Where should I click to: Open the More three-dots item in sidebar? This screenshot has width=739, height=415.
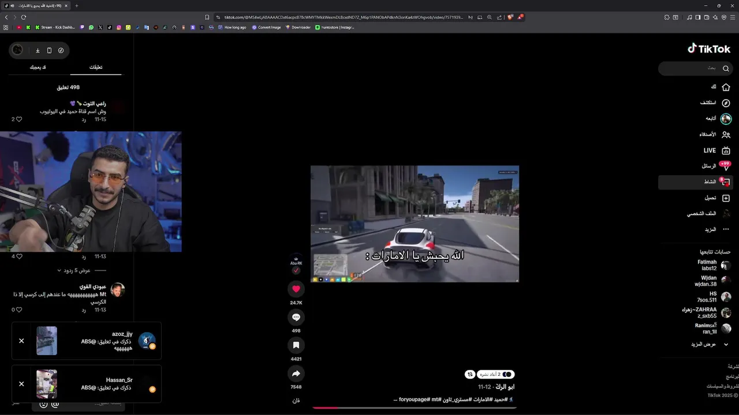tap(726, 229)
